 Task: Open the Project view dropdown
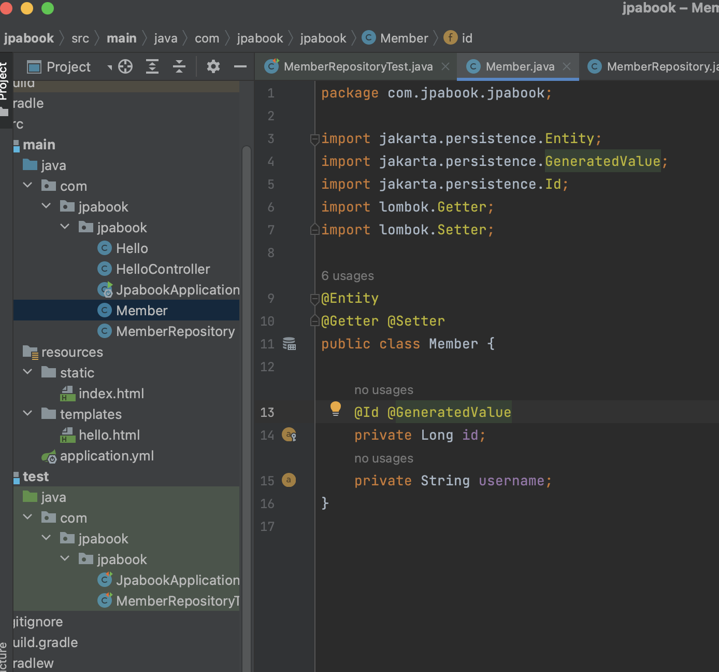[x=110, y=67]
